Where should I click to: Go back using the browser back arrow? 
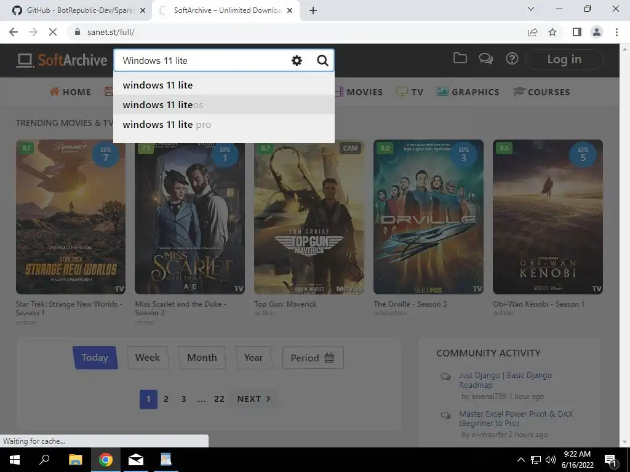[x=14, y=32]
